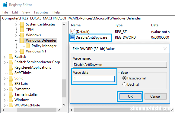The width and height of the screenshot is (175, 113).
Task: Click the Value data input field
Action: [x=94, y=79]
